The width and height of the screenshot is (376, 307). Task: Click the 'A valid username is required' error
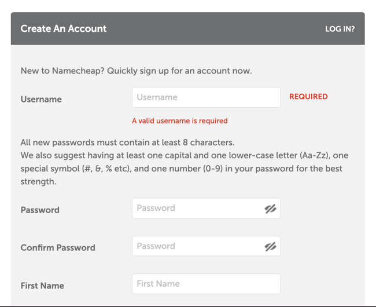pos(180,121)
